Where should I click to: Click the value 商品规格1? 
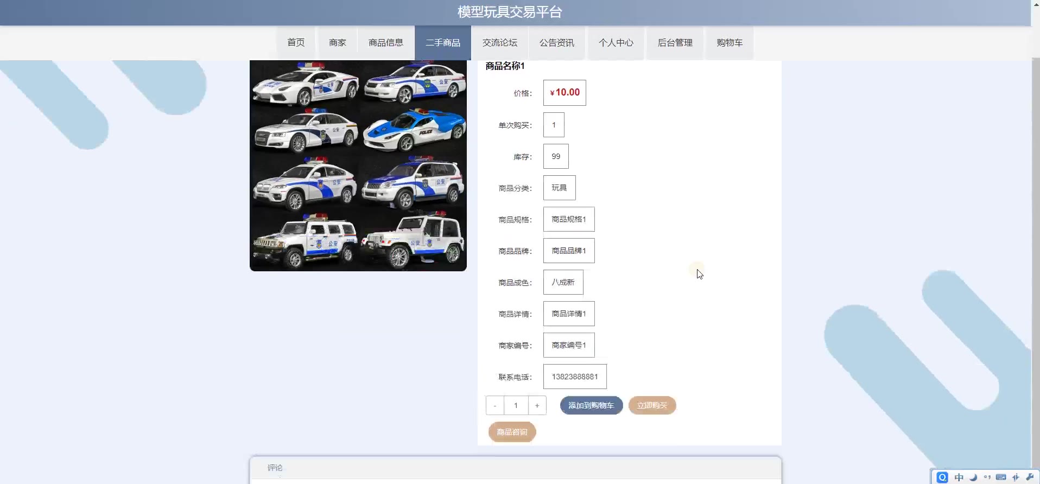coord(569,219)
